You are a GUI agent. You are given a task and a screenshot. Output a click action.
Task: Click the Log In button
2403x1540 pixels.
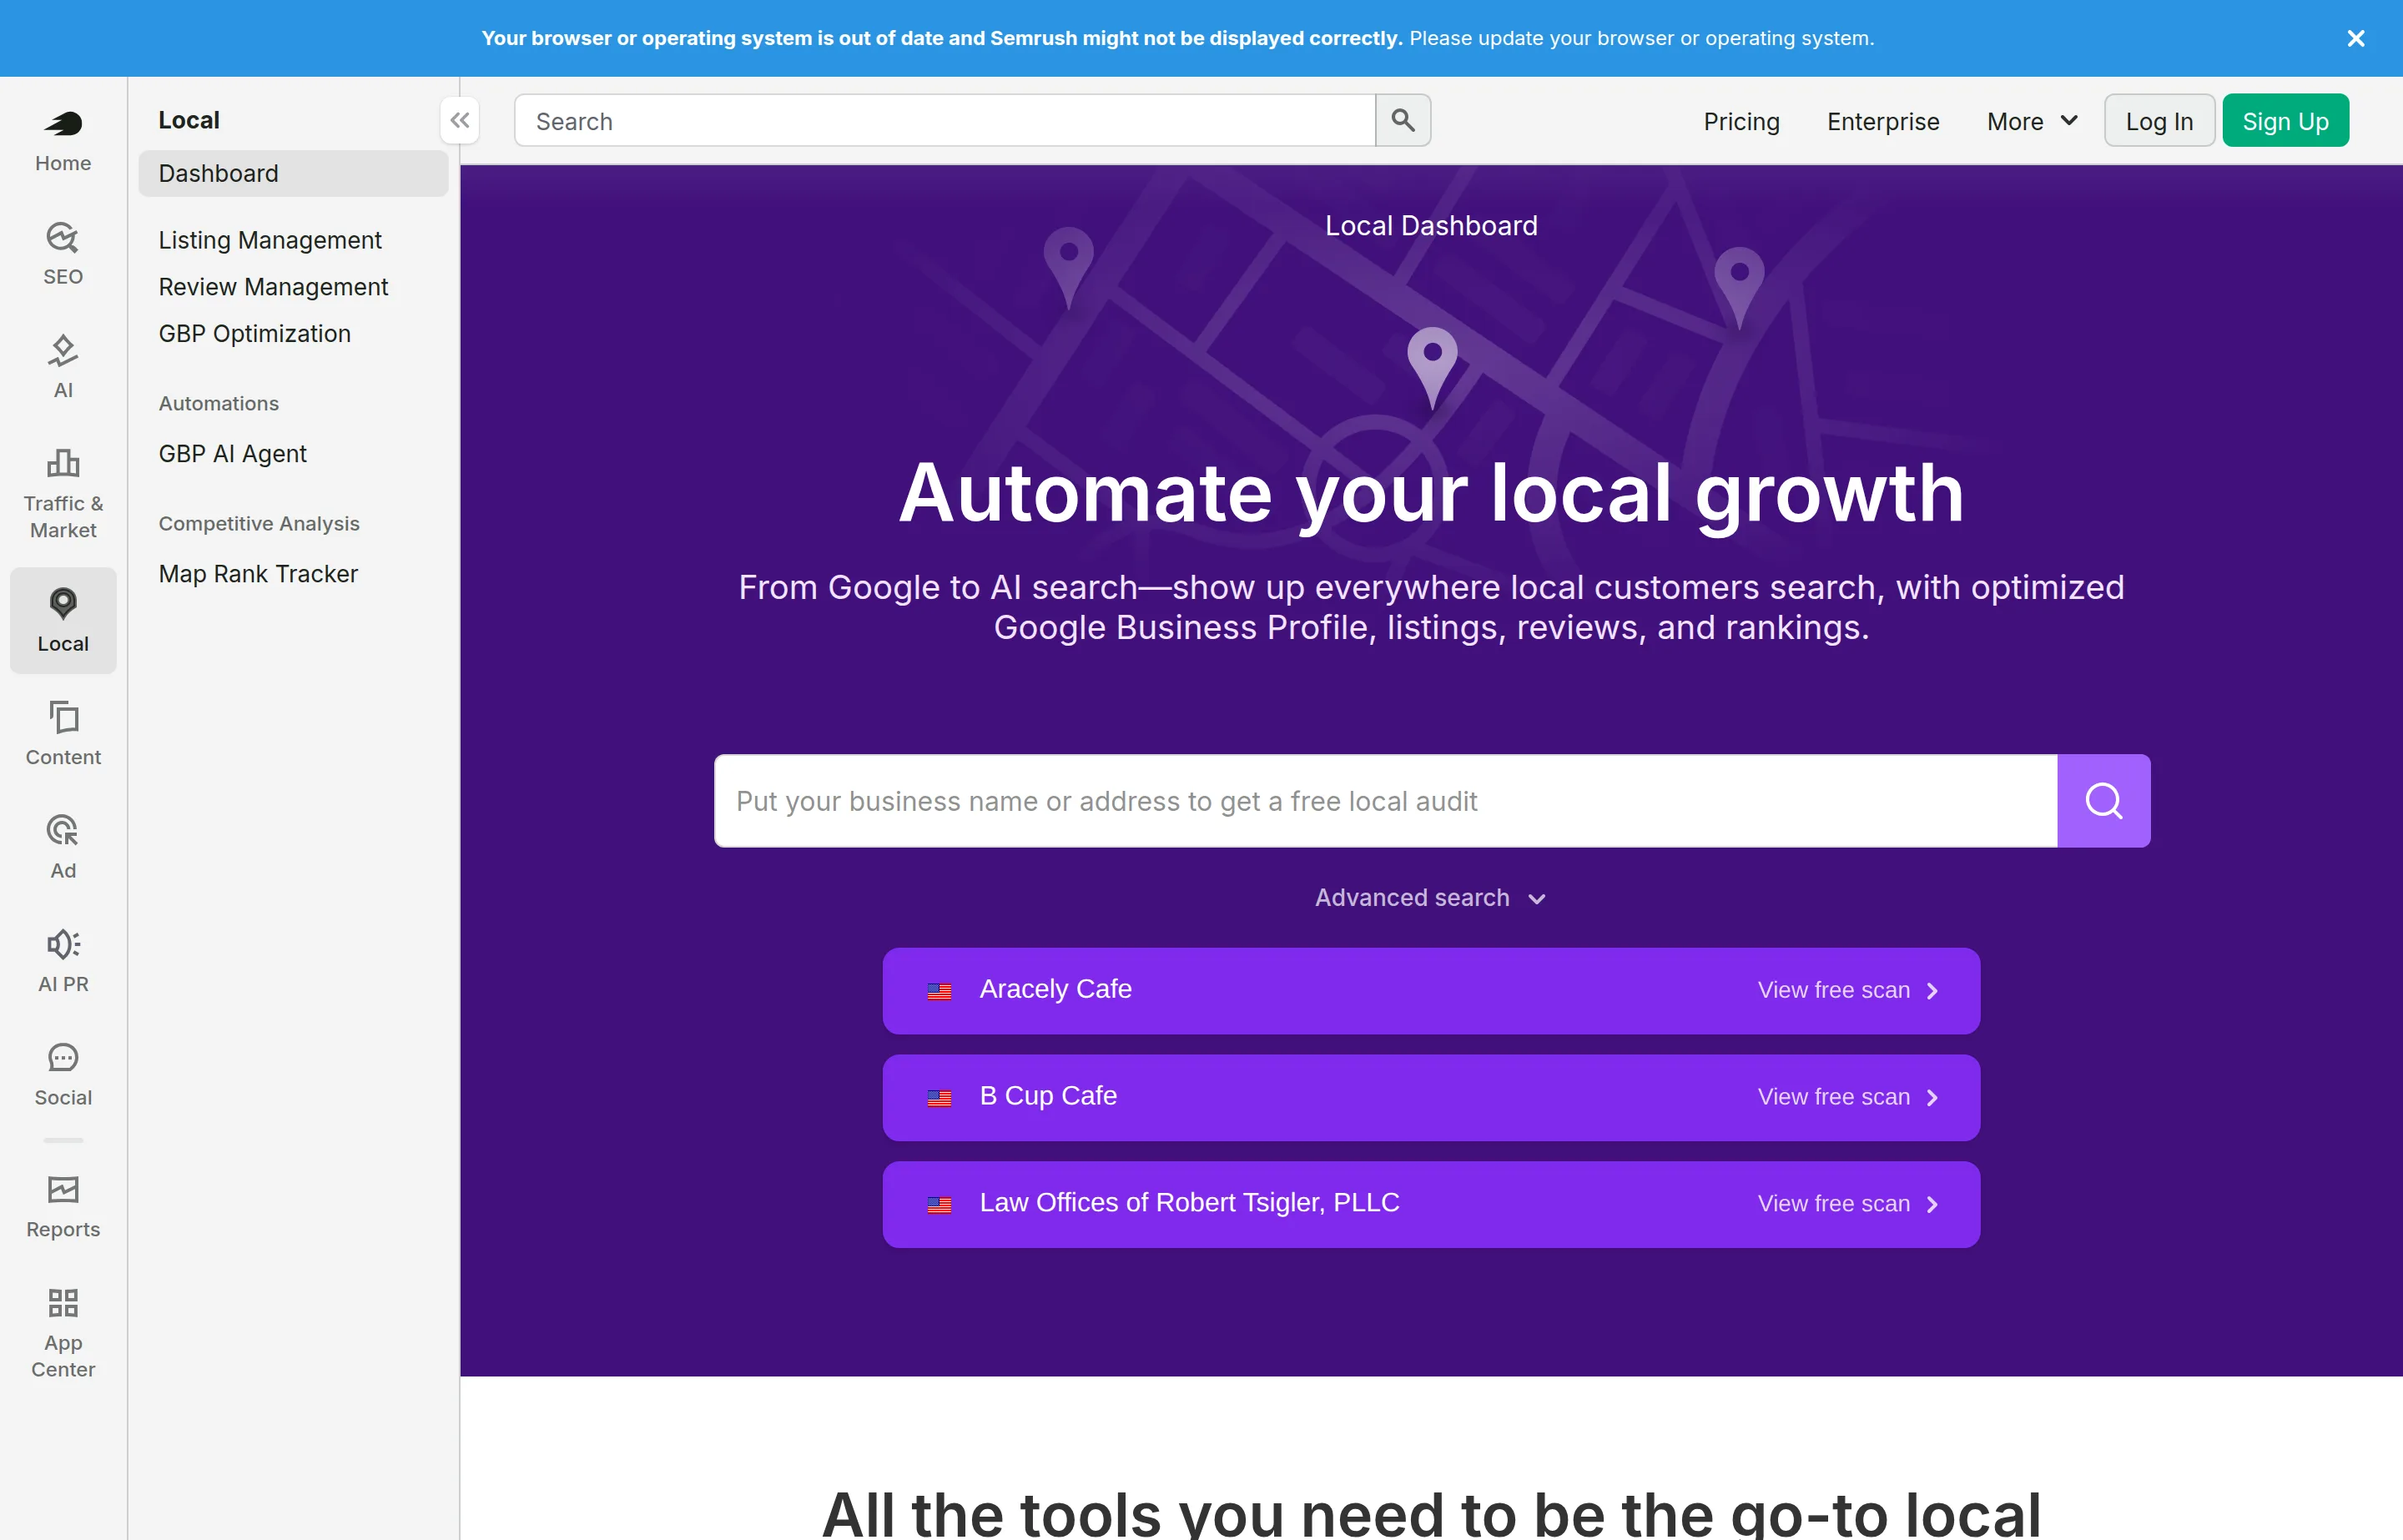coord(2159,121)
